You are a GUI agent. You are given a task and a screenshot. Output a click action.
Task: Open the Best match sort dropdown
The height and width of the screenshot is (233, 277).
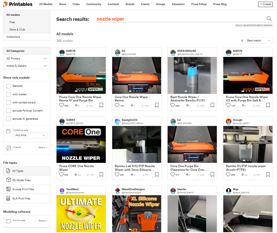pyautogui.click(x=258, y=41)
